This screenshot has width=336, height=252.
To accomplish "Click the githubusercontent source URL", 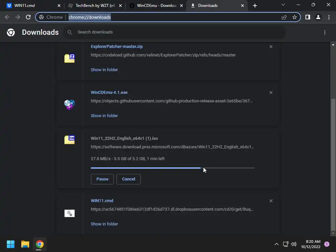I will coord(172,101).
